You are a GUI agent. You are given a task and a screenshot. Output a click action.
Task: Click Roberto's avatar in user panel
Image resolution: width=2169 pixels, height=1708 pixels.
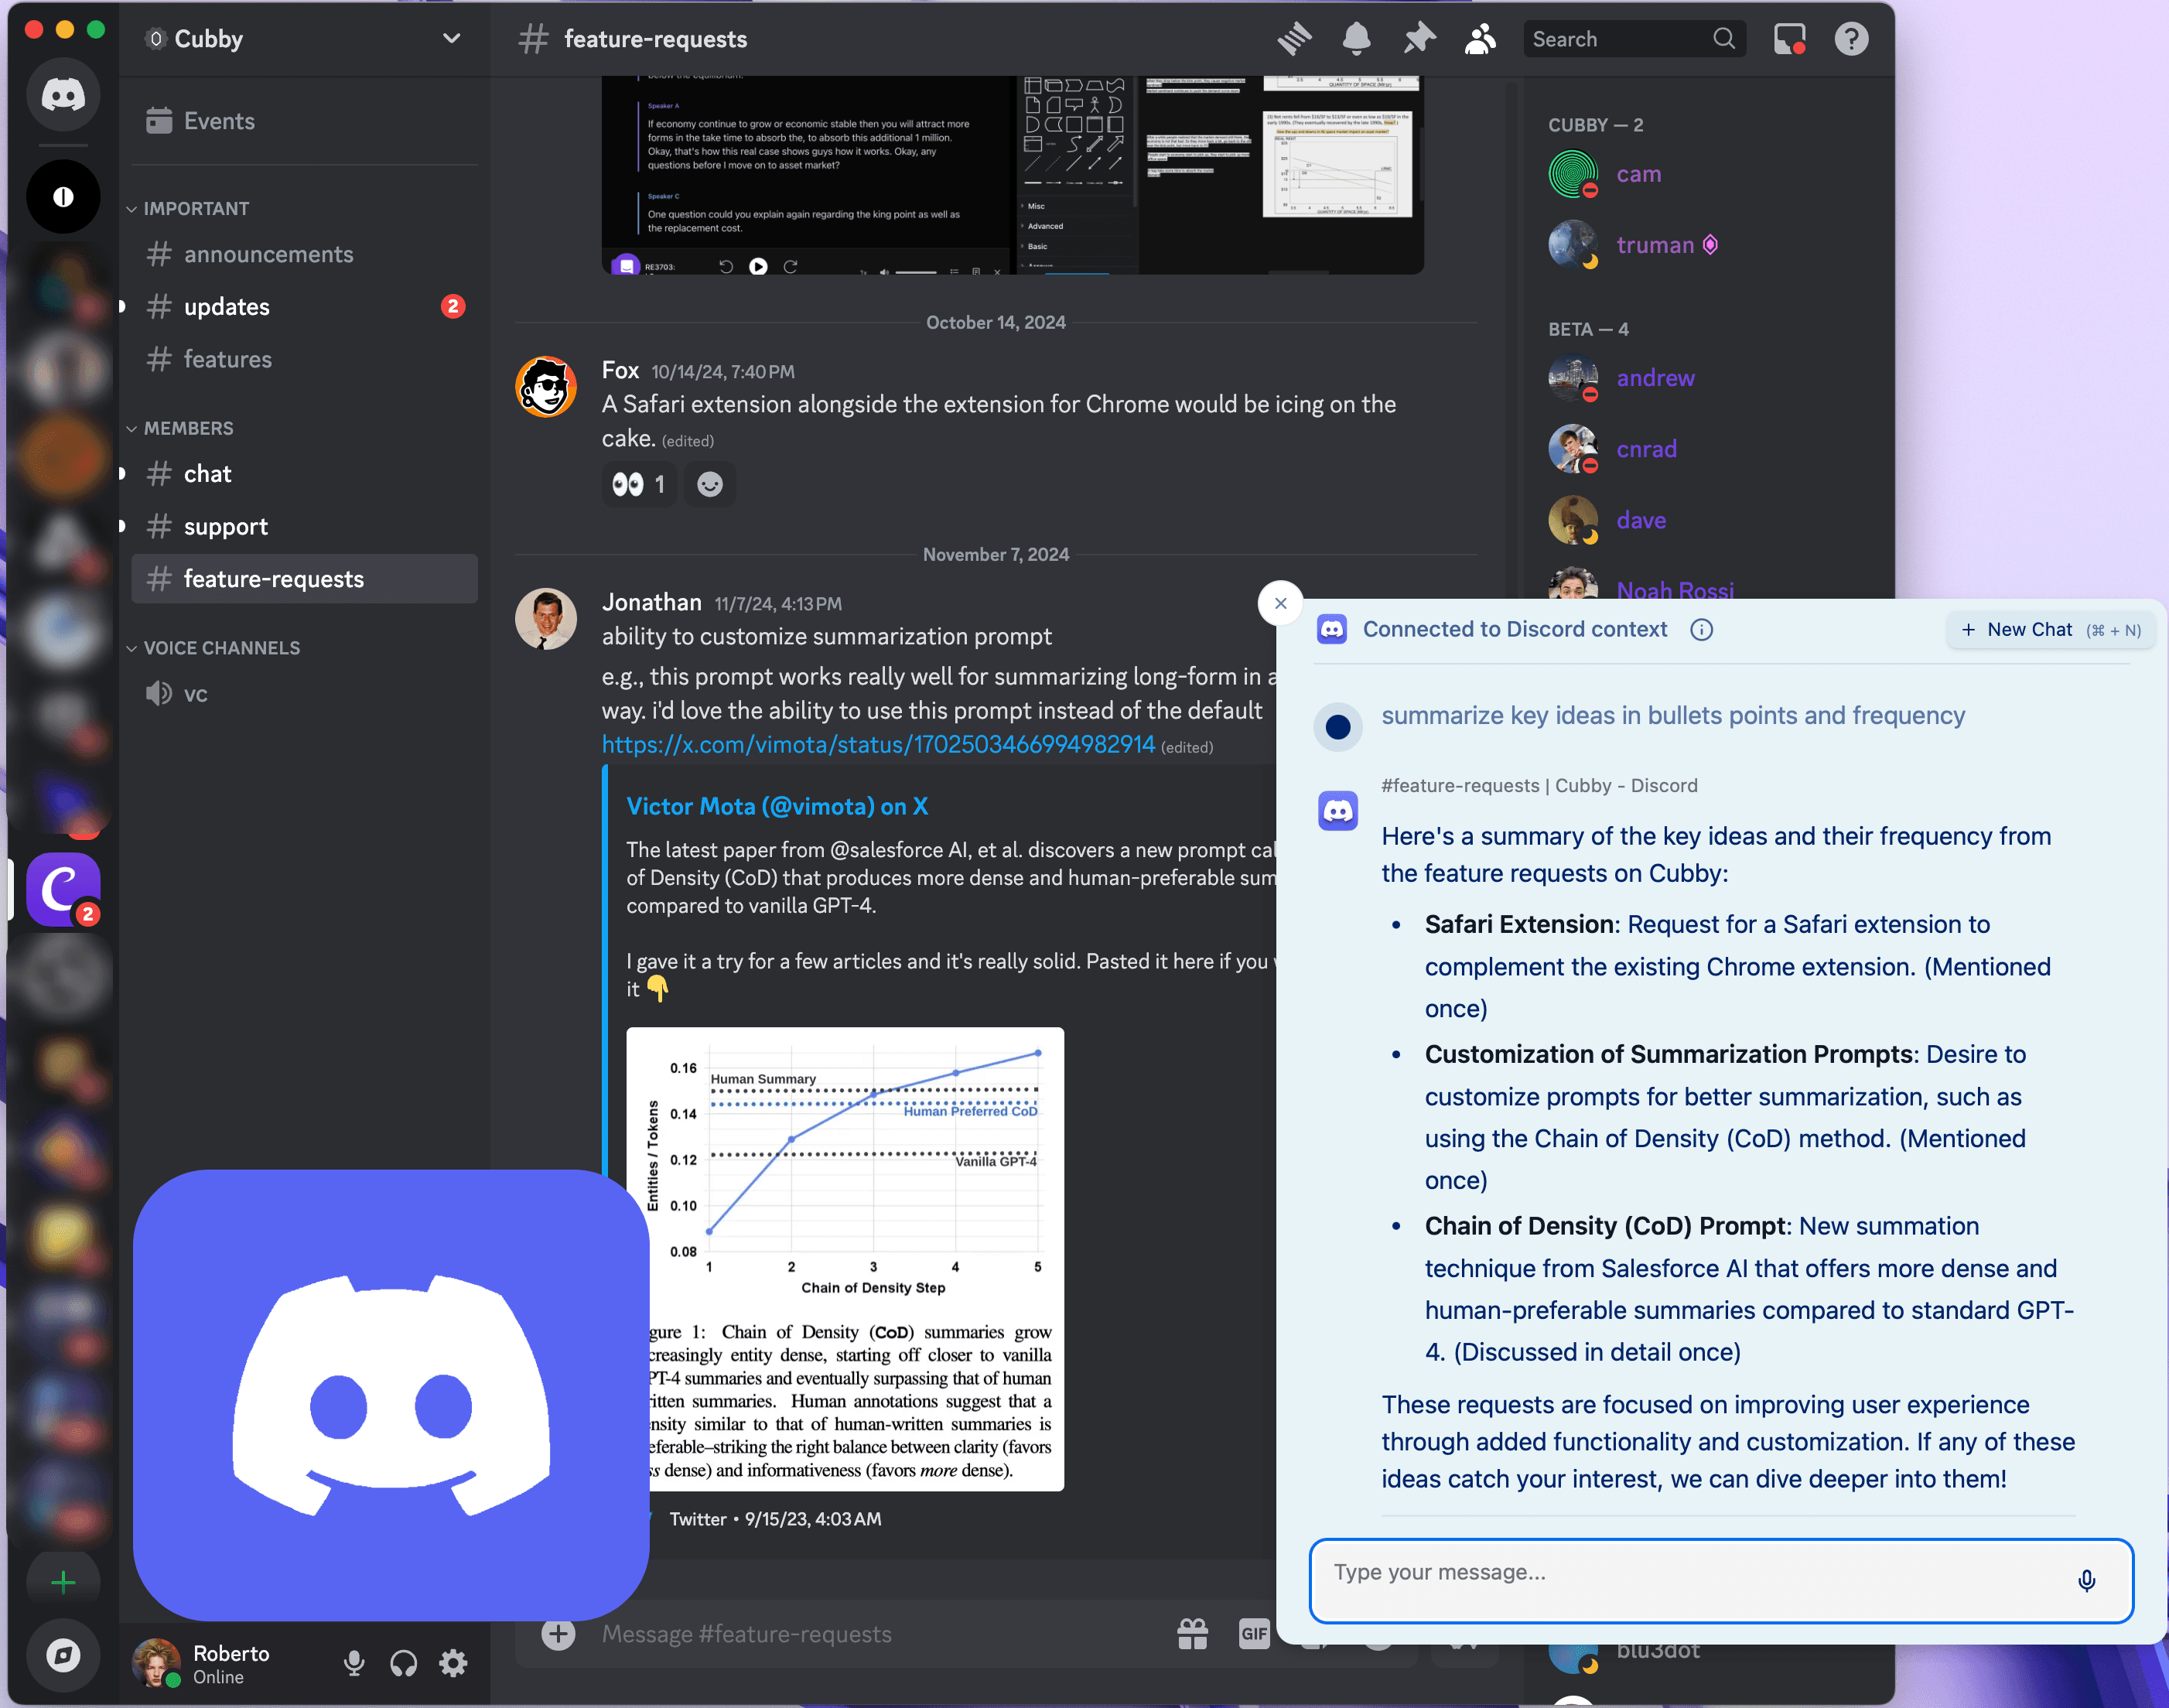click(x=156, y=1663)
